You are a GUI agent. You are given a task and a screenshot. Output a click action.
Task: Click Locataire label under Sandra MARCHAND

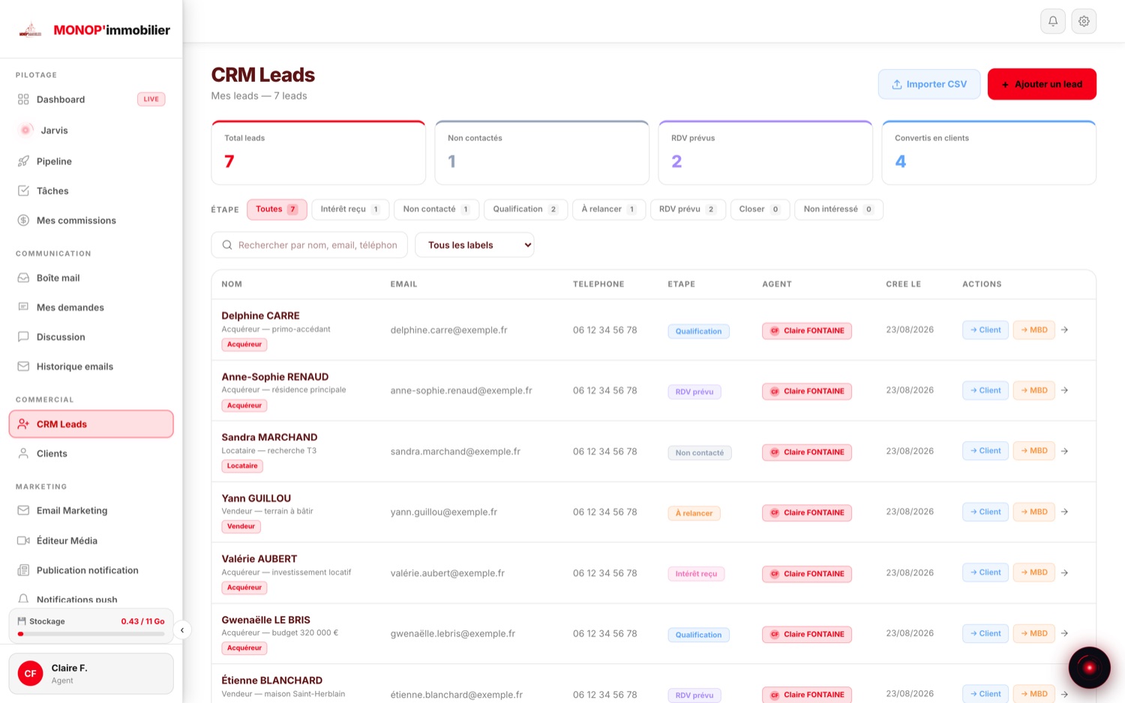[242, 466]
